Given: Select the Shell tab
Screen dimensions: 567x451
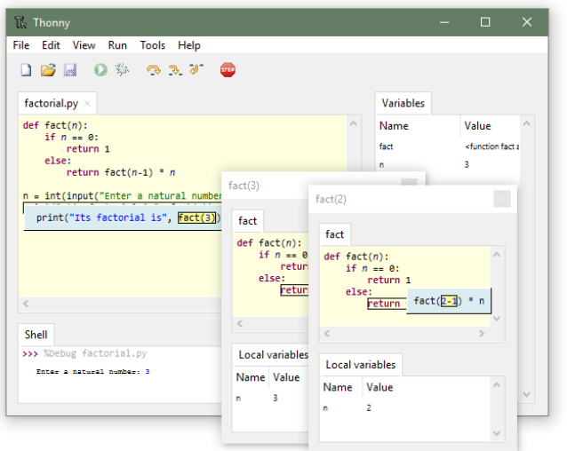Looking at the screenshot, I should click(36, 335).
